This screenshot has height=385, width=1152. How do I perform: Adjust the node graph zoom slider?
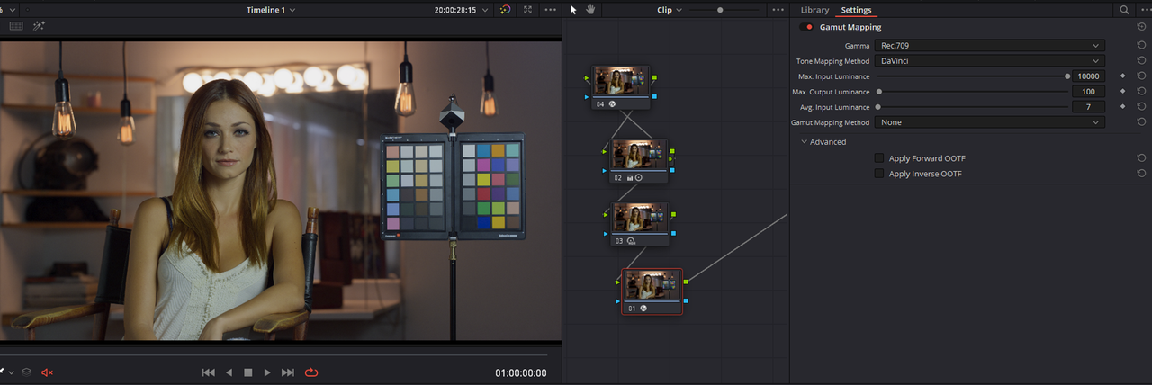point(720,10)
